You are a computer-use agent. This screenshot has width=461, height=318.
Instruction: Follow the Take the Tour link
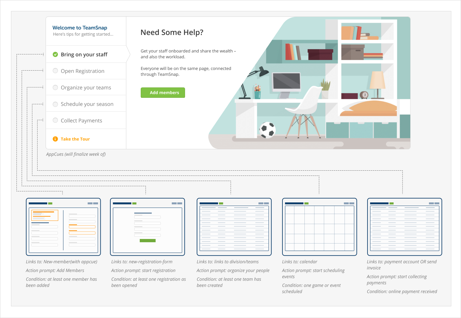(75, 139)
